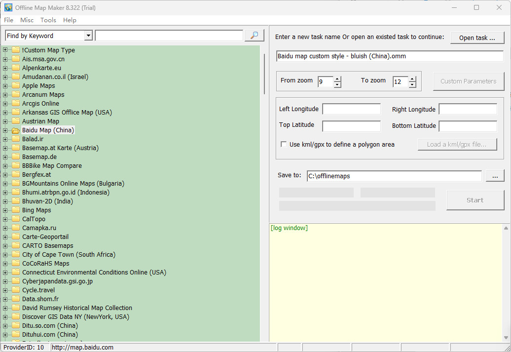The image size is (511, 352).
Task: Click the Save to path field
Action: (x=394, y=176)
